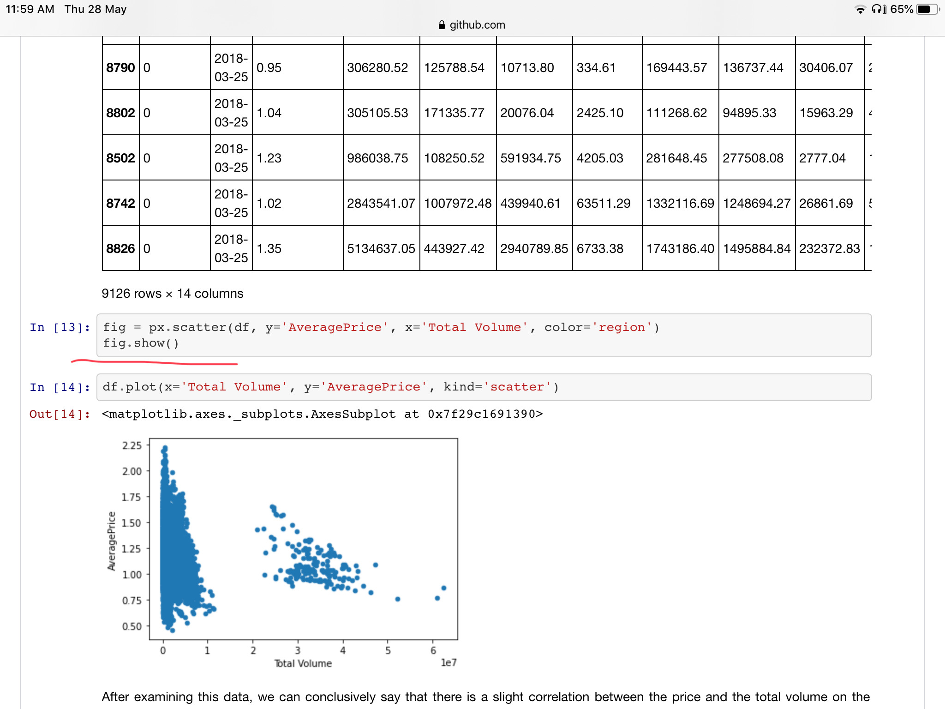The image size is (945, 709).
Task: Click cell value 171335.77
Action: [x=454, y=113]
